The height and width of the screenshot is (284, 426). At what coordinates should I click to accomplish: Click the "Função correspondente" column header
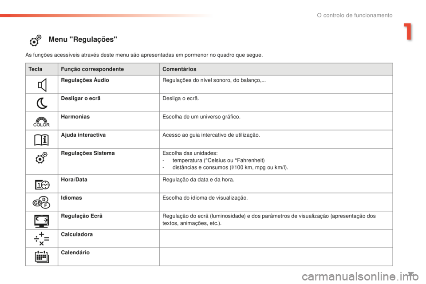click(x=92, y=69)
